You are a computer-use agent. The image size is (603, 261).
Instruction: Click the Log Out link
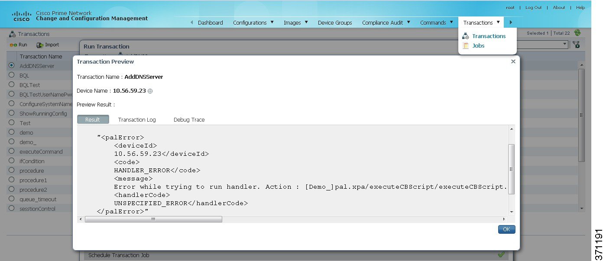(x=533, y=7)
